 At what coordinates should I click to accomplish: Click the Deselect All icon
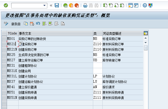pyautogui.click(x=57, y=24)
